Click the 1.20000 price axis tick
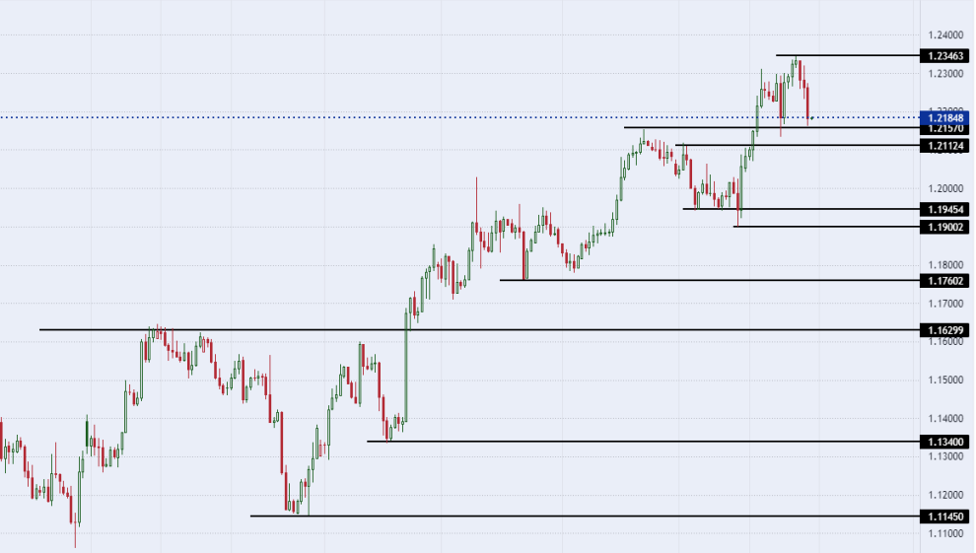Image resolution: width=976 pixels, height=553 pixels. point(945,188)
